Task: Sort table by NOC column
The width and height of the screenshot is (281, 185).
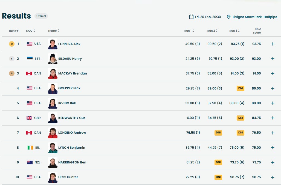Action: (30, 31)
